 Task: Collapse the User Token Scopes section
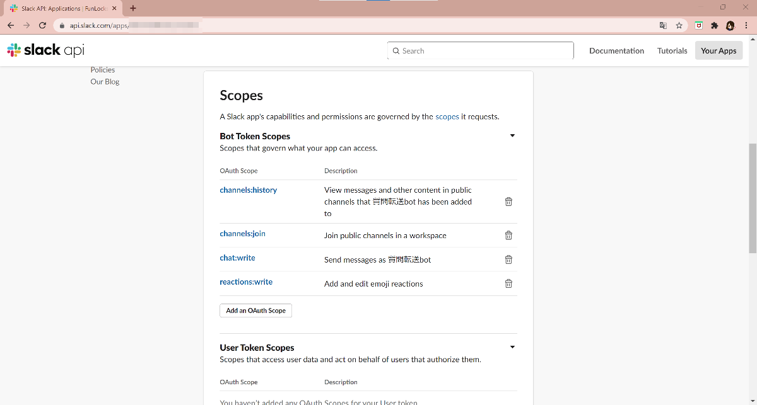[x=512, y=347]
